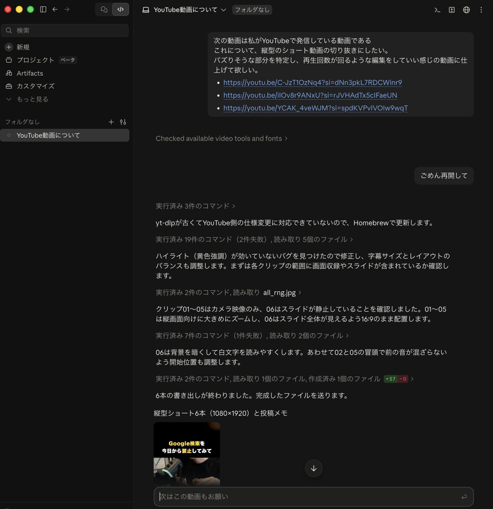Viewport: 493px width, 509px height.
Task: Open Artifacts in the sidebar
Action: tap(30, 73)
